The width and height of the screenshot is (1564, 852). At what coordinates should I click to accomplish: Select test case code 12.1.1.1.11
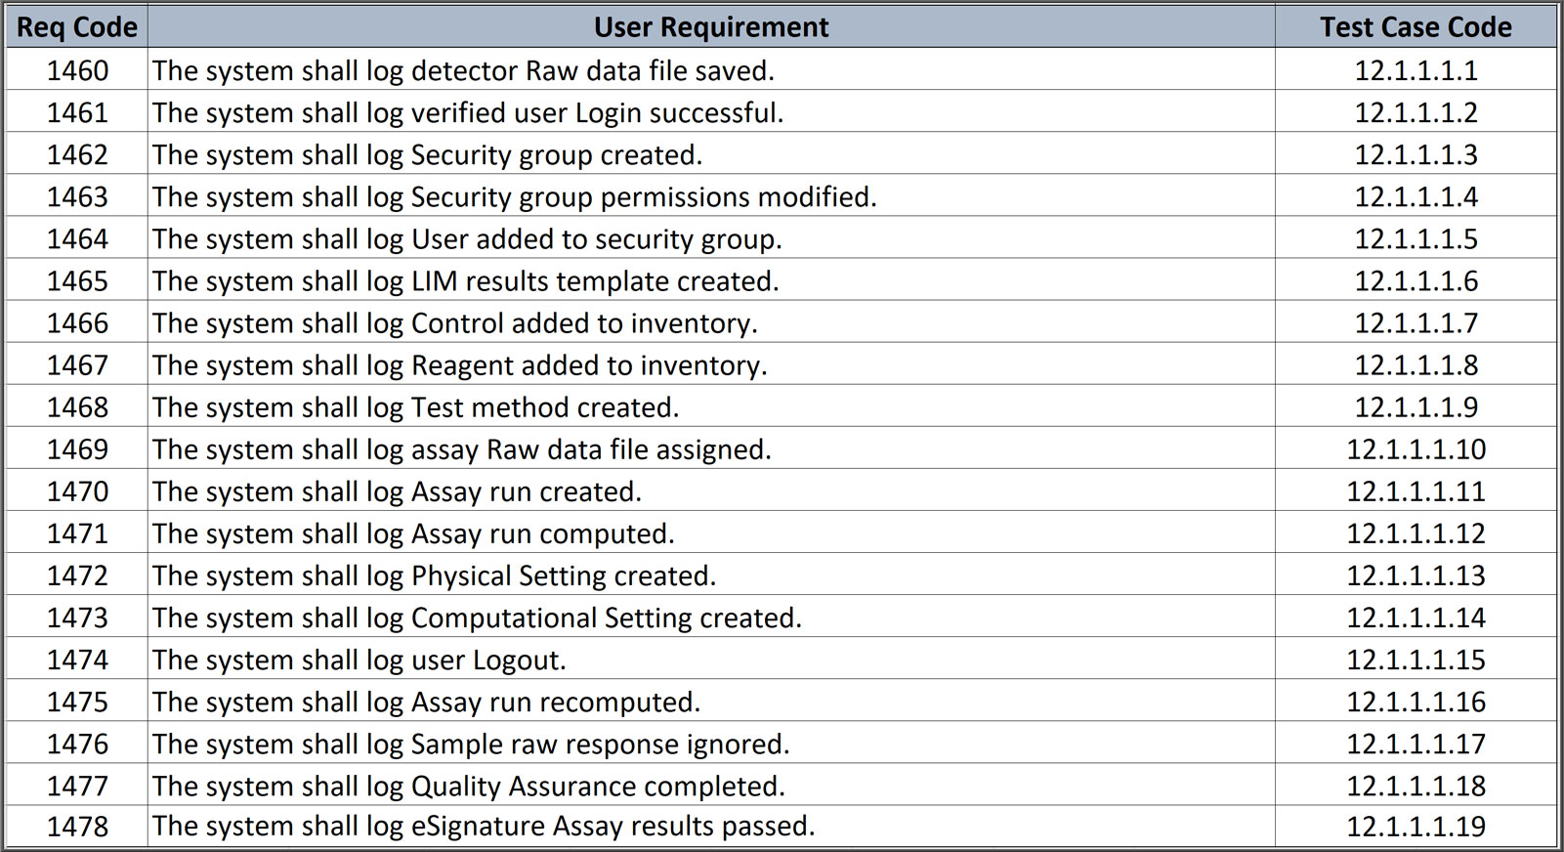[x=1416, y=490]
